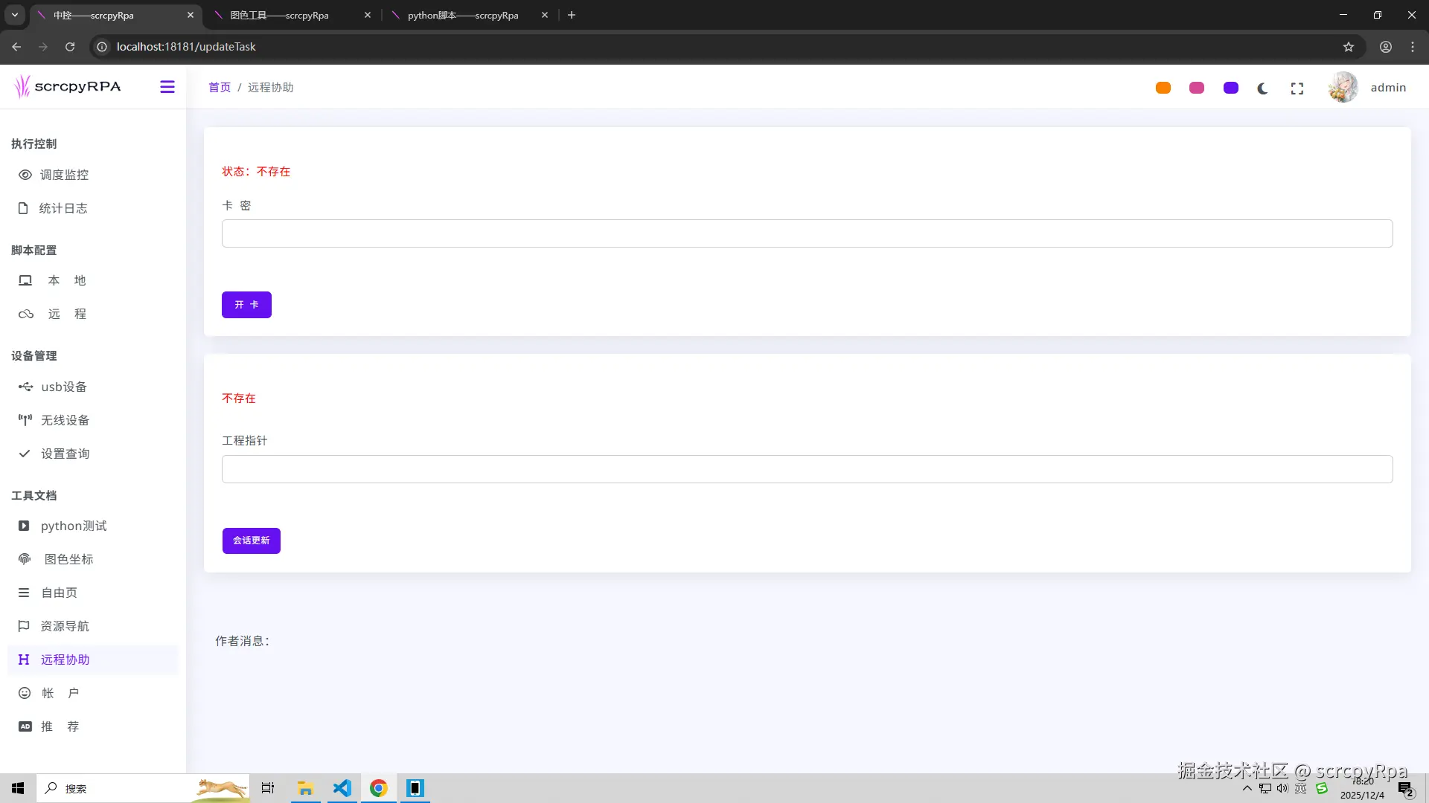Select the purple theme color swatch
Viewport: 1429px width, 803px height.
[x=1231, y=88]
